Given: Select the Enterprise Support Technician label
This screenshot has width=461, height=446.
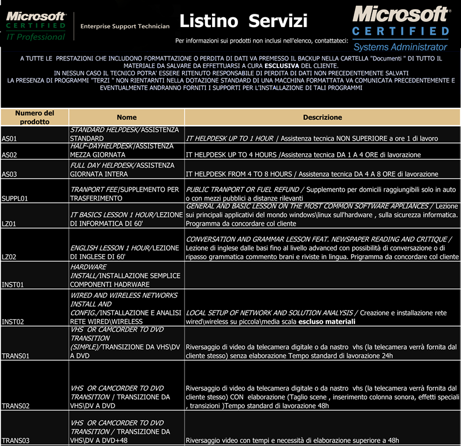Looking at the screenshot, I should pos(125,27).
